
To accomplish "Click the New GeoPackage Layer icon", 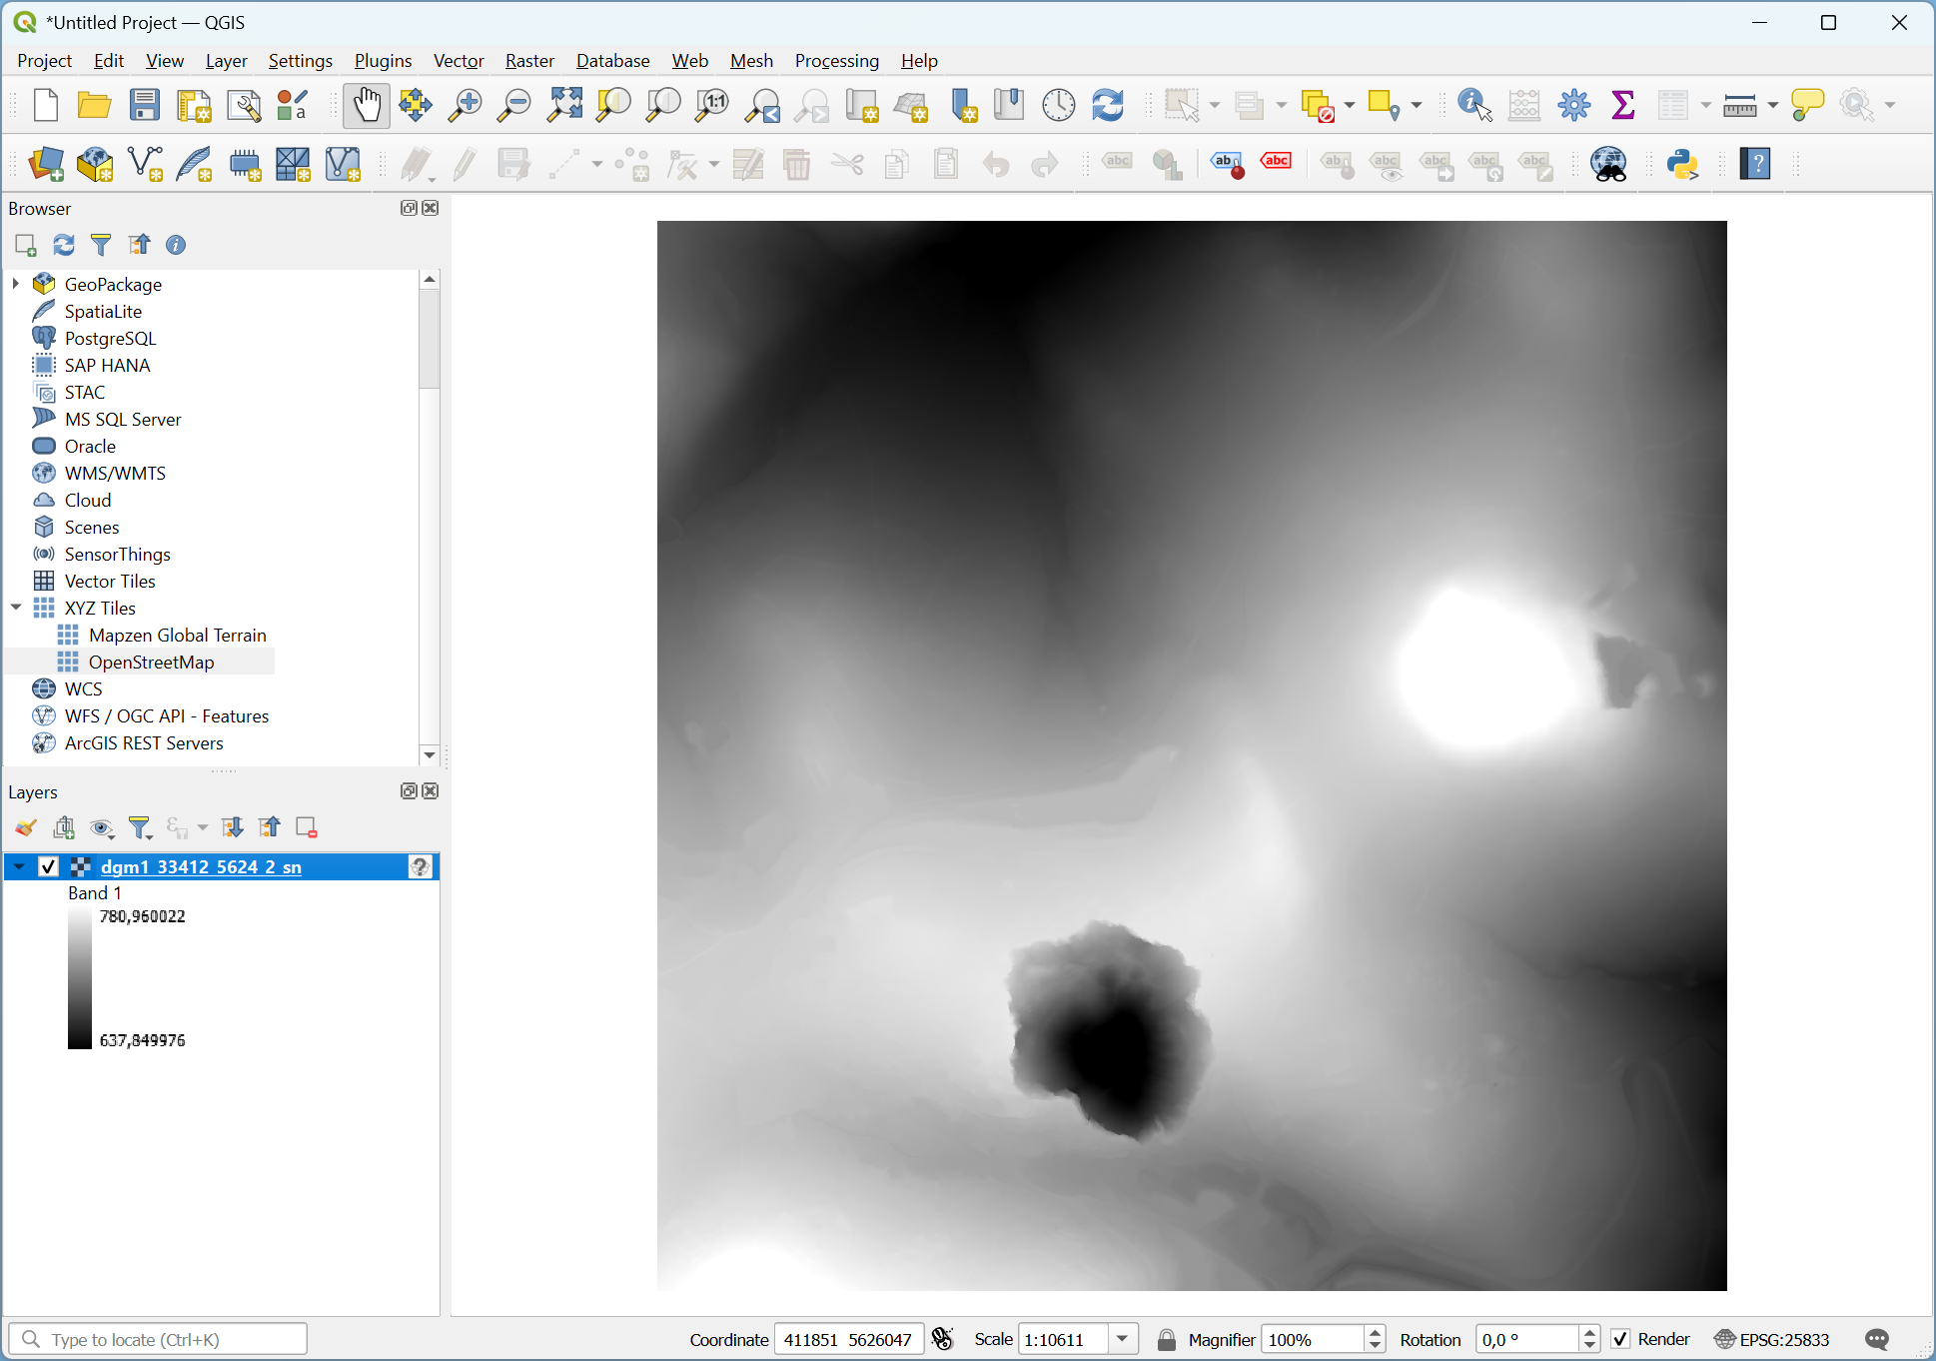I will click(x=95, y=164).
